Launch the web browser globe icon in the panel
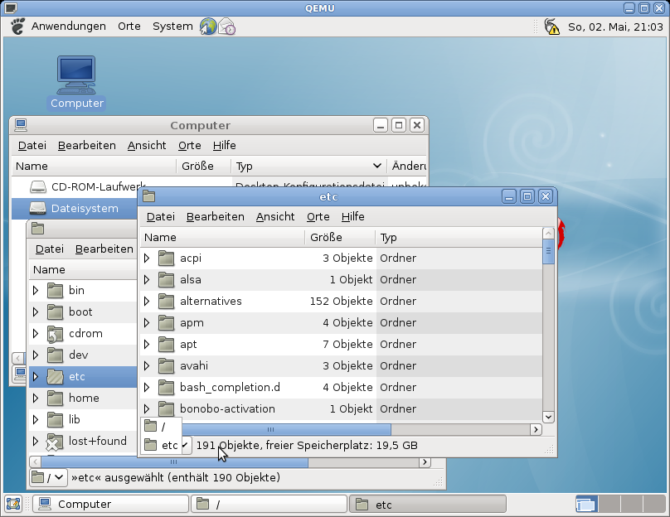Screen dimensions: 670x517 [208, 27]
